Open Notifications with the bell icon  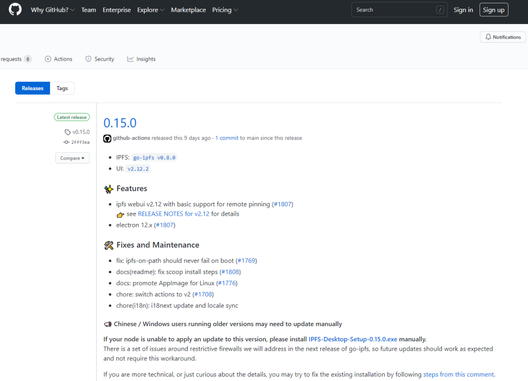503,37
